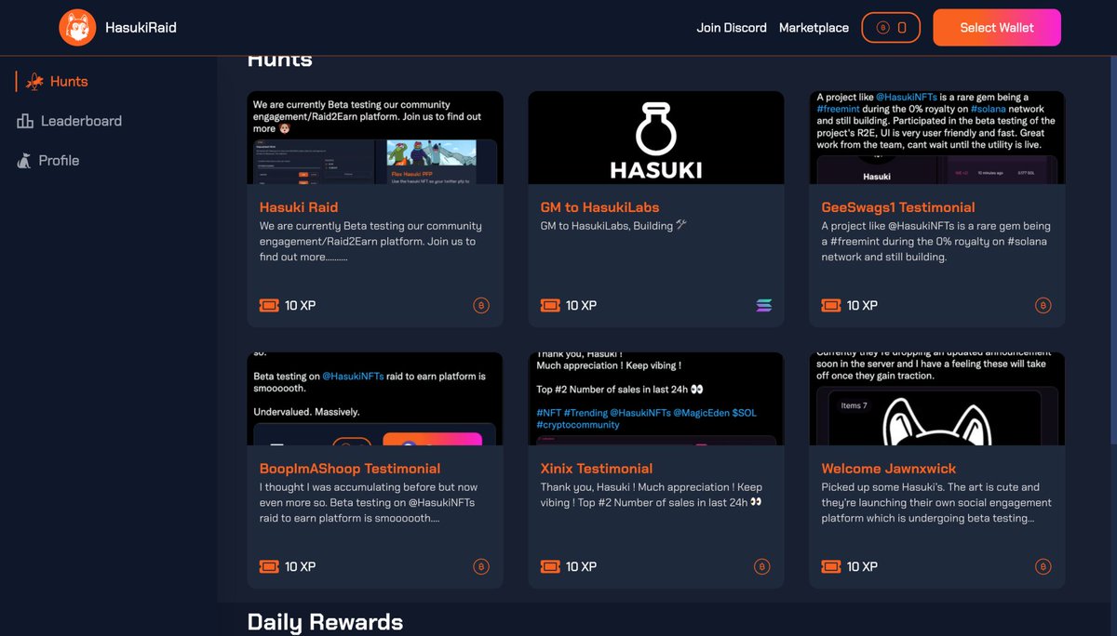Click the BoopImAShoop tweet preview image
The width and height of the screenshot is (1117, 636).
click(x=375, y=399)
